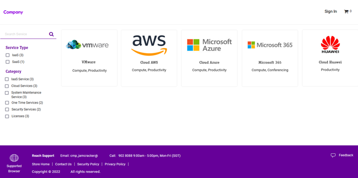Check the SaaS (1) service type checkbox
The image size is (358, 178).
pyautogui.click(x=7, y=62)
